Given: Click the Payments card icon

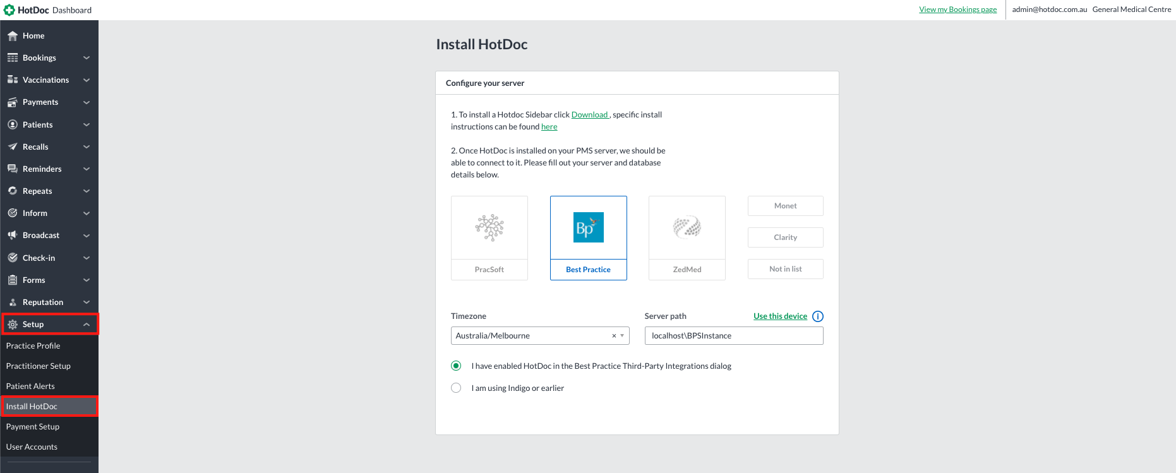Looking at the screenshot, I should (13, 102).
